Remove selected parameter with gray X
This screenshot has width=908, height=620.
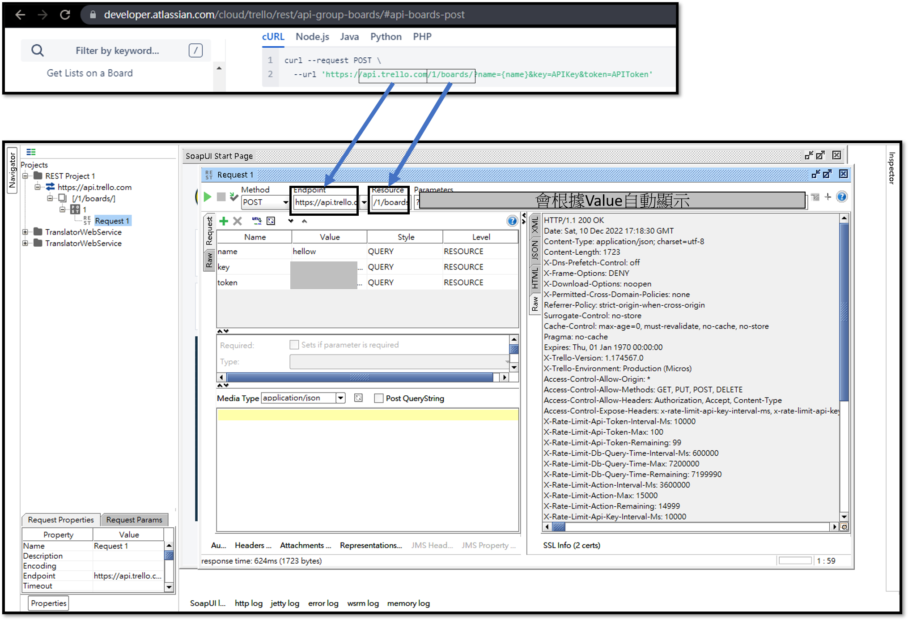click(238, 221)
